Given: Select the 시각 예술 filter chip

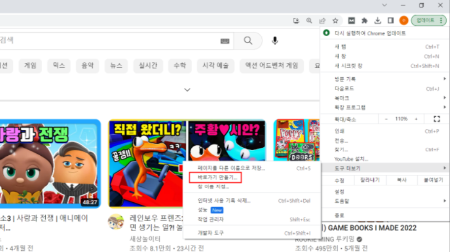Looking at the screenshot, I should (216, 65).
